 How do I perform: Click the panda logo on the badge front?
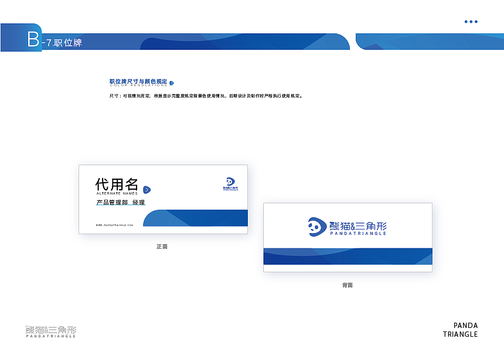[230, 183]
